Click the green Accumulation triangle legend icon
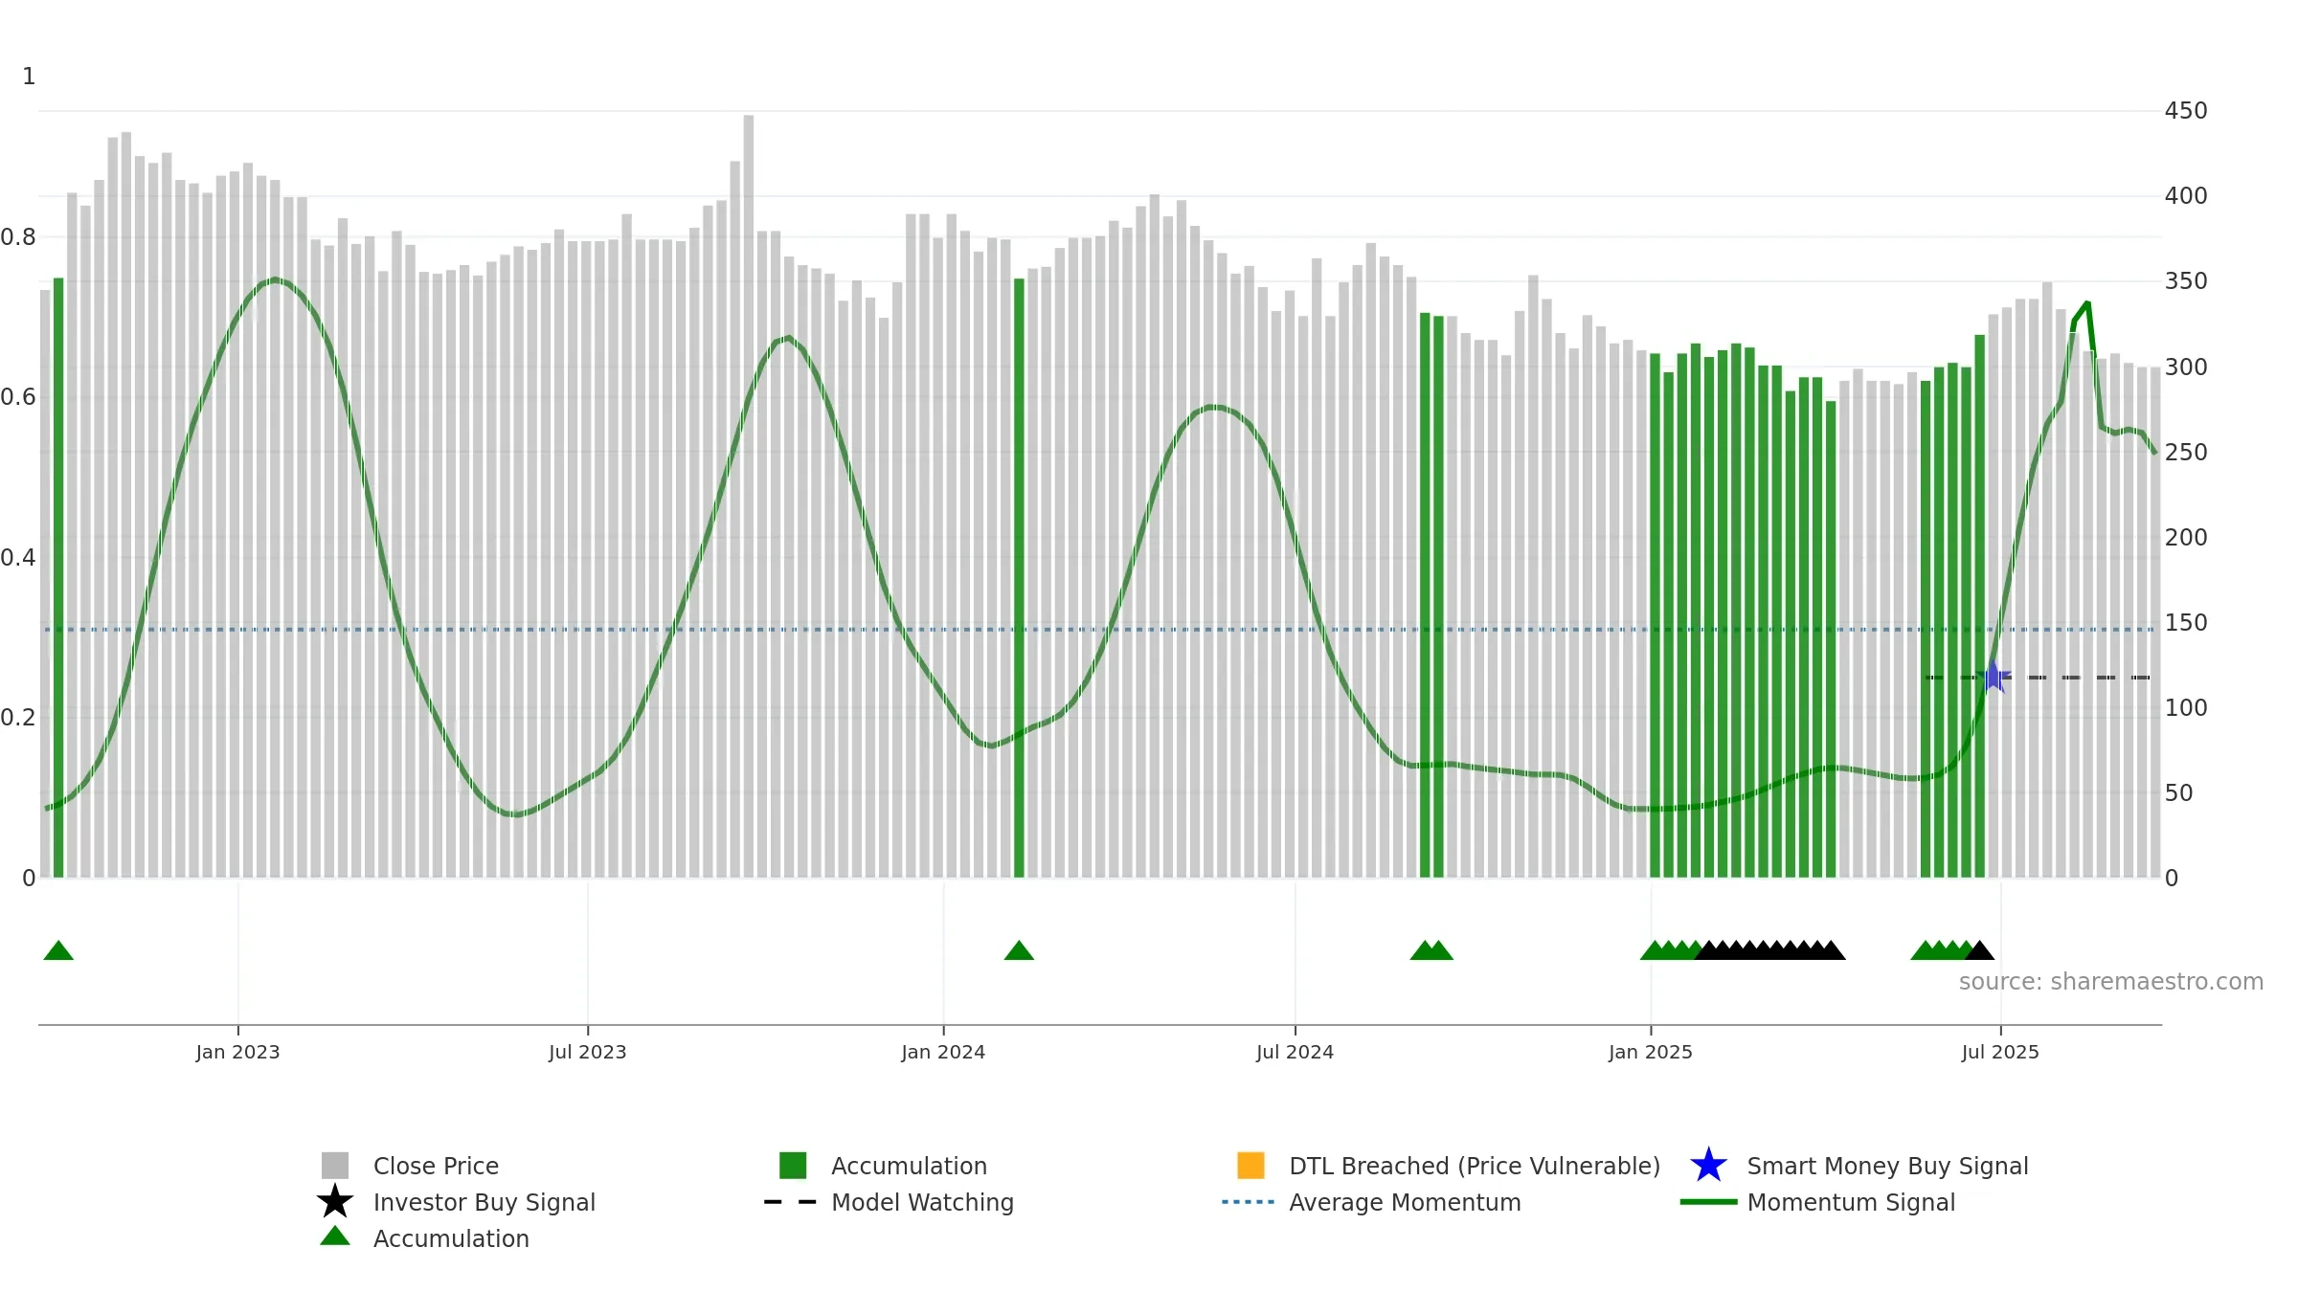This screenshot has width=2298, height=1292. tap(335, 1236)
